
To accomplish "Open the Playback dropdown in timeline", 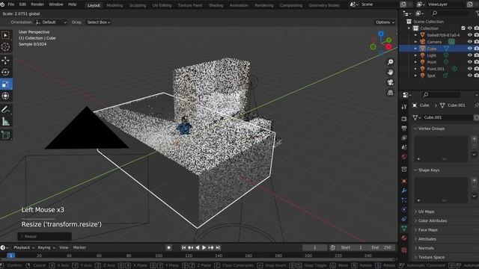I will pyautogui.click(x=24, y=247).
